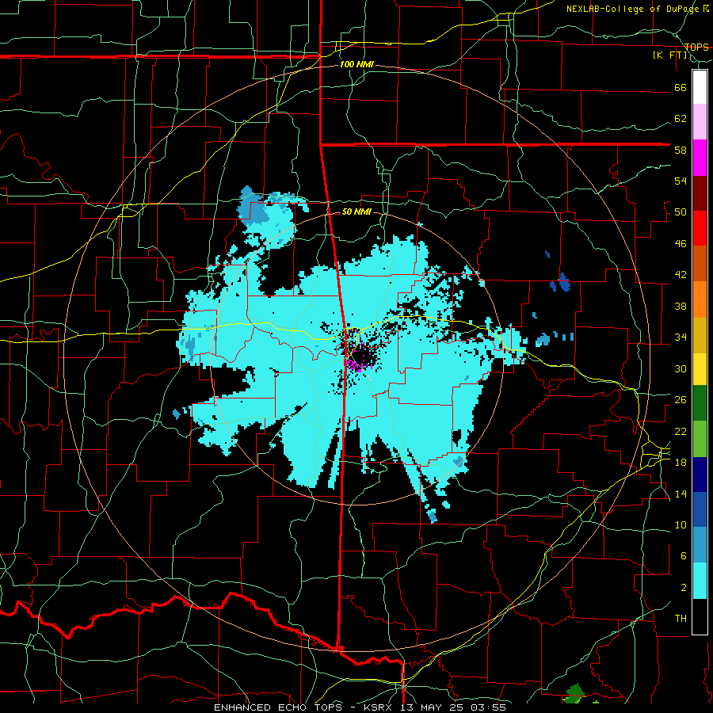Click the '38' legend value
This screenshot has width=713, height=713.
pos(681,307)
